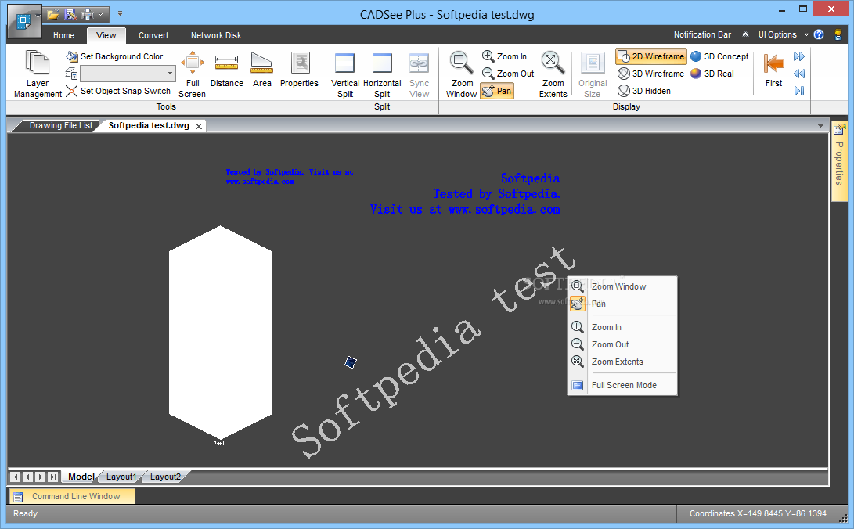Open the Command Line Window

click(x=72, y=496)
